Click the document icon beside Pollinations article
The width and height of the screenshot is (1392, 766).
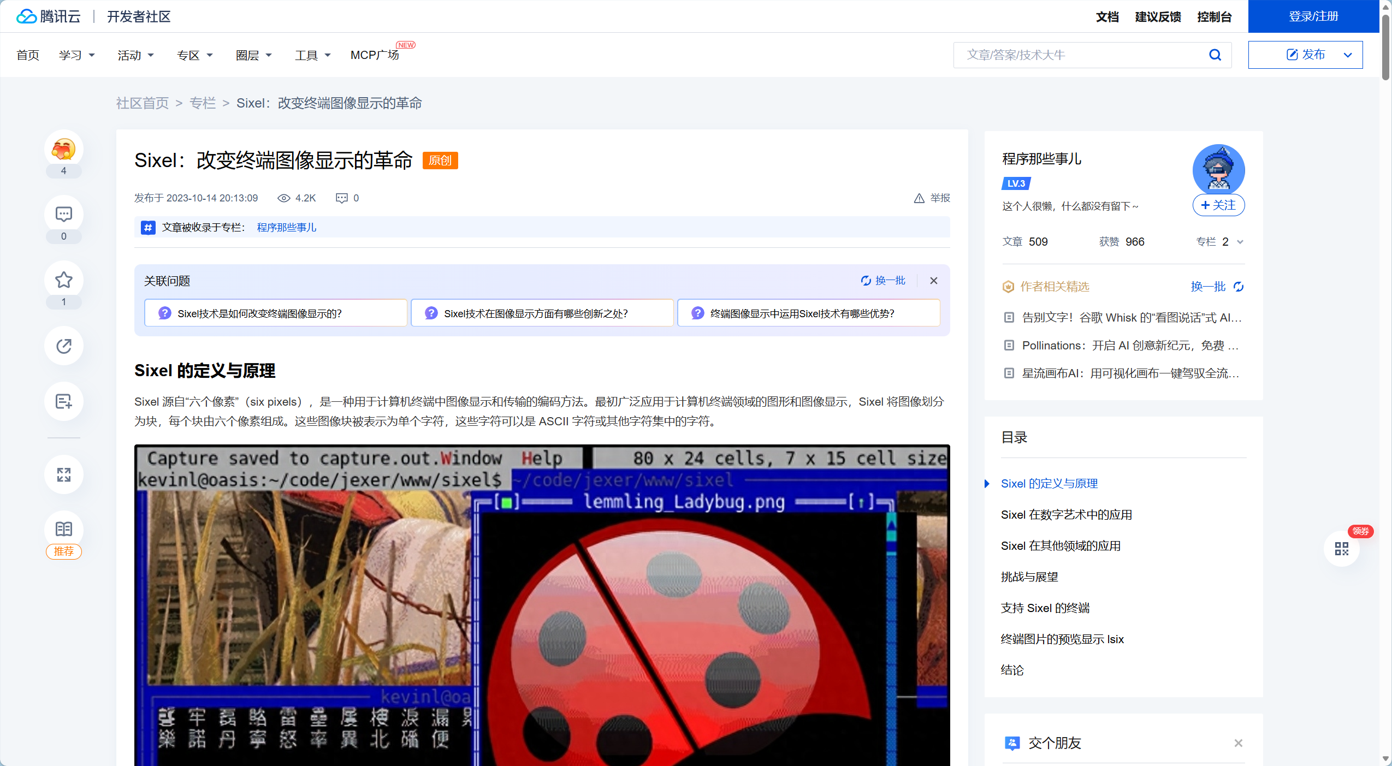pos(1009,346)
